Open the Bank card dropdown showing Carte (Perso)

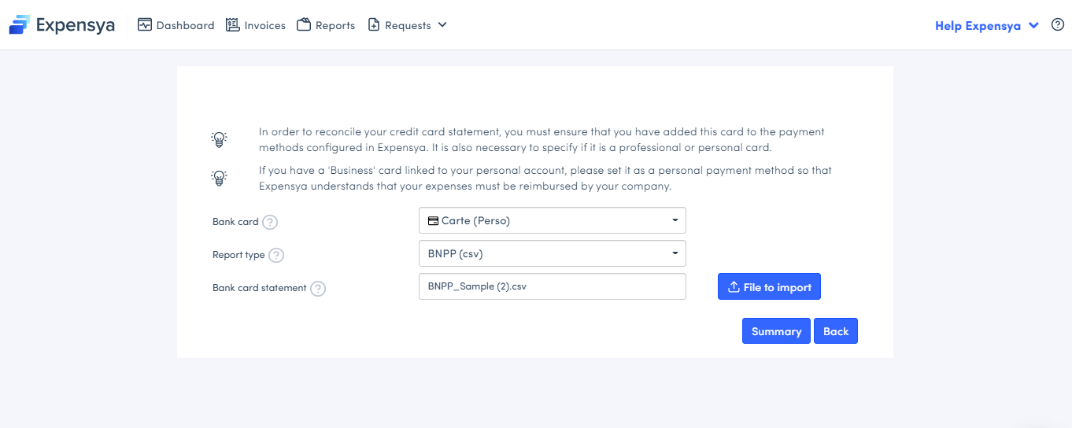click(552, 220)
